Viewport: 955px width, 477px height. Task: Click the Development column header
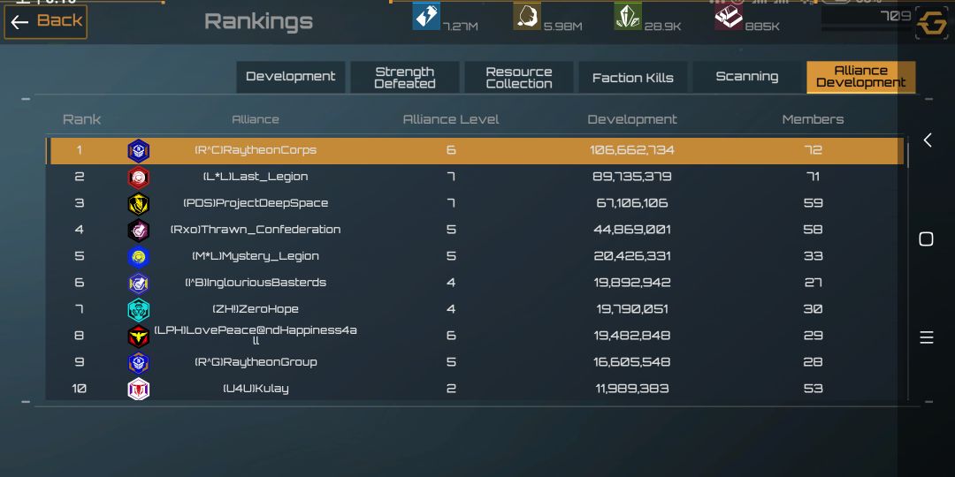tap(632, 119)
